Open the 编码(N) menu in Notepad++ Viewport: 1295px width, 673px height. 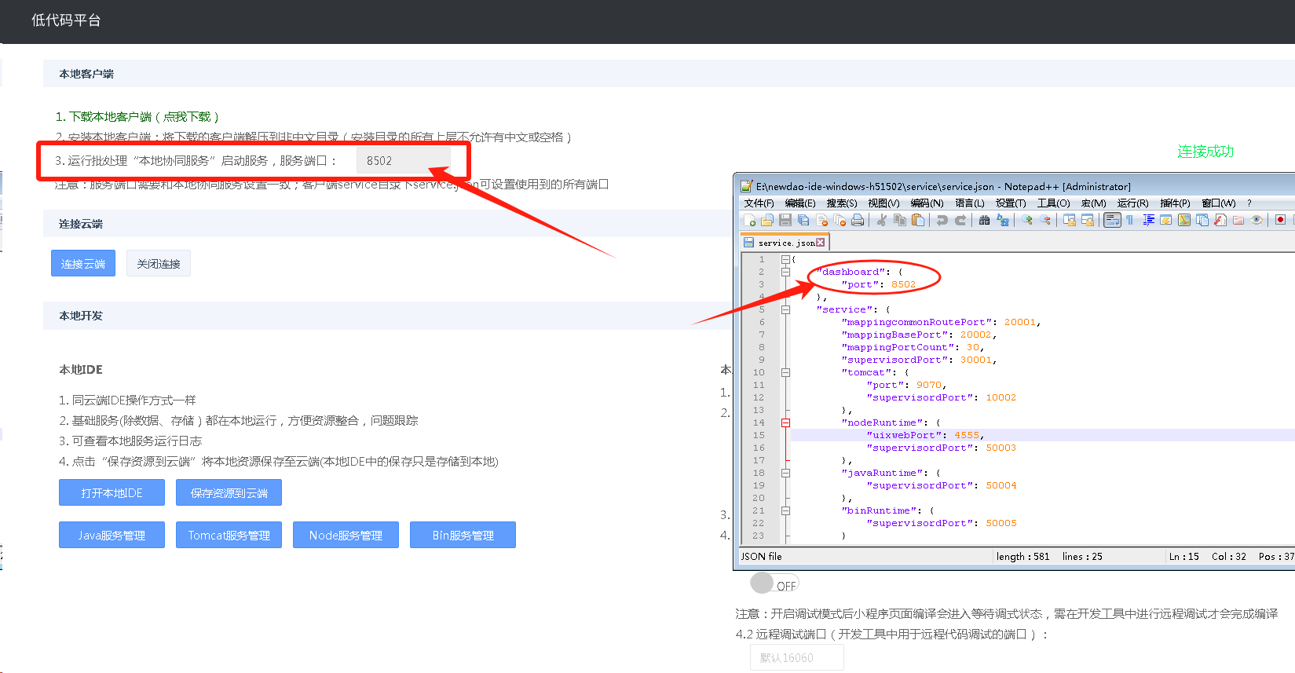pyautogui.click(x=927, y=203)
